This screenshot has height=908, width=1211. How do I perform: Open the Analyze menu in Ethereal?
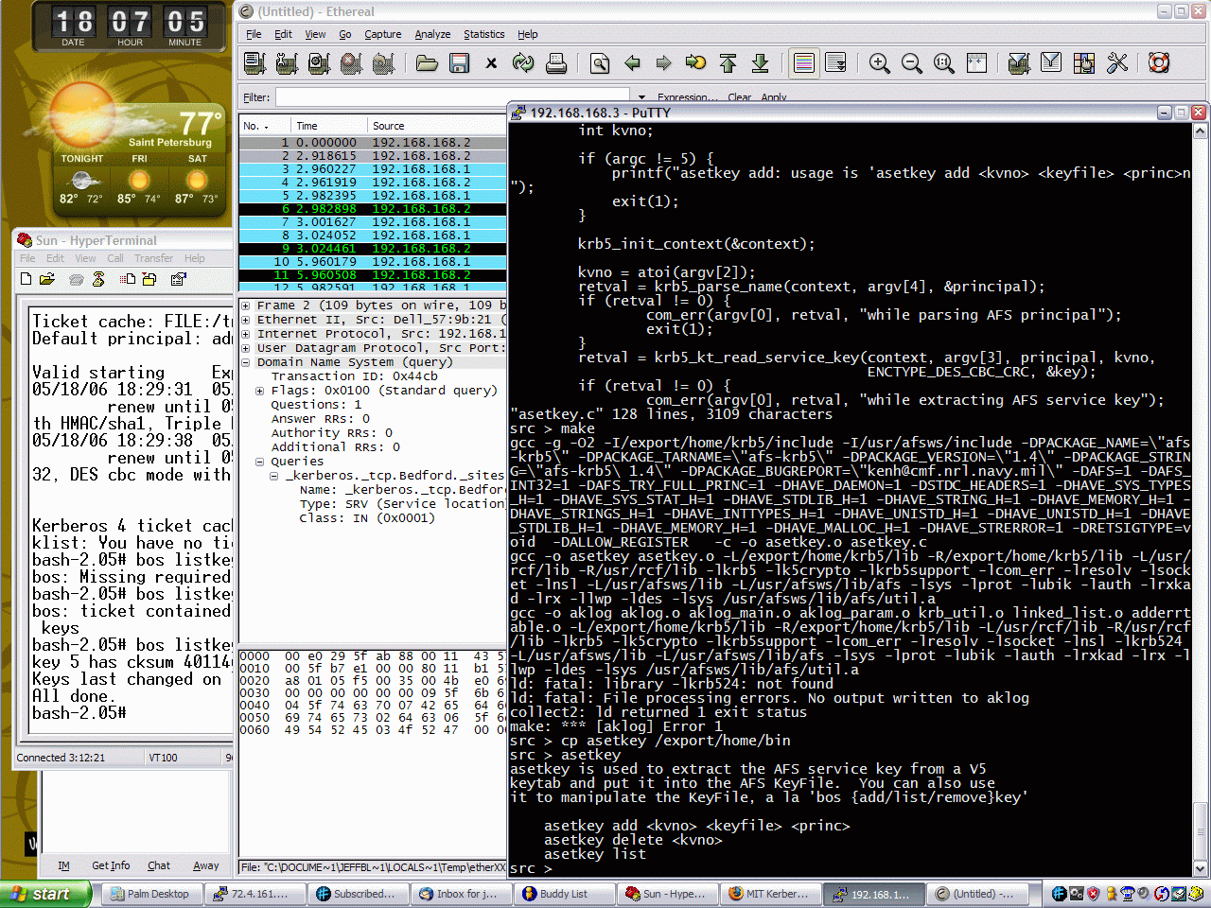[x=432, y=34]
